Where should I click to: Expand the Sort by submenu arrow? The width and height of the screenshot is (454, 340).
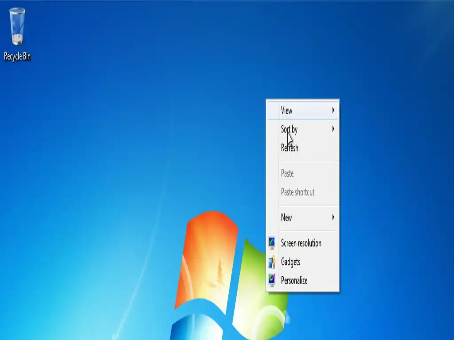point(333,129)
